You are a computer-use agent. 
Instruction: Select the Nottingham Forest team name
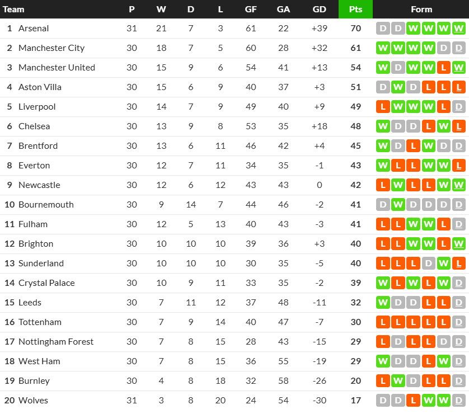point(56,342)
